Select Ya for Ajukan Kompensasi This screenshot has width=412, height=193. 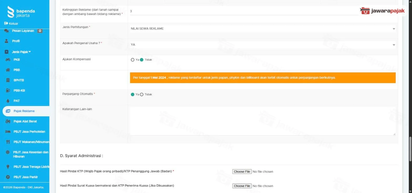(x=132, y=60)
